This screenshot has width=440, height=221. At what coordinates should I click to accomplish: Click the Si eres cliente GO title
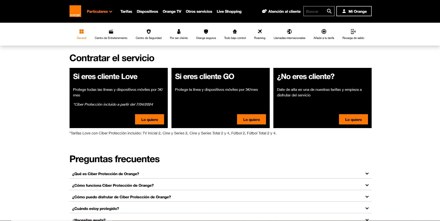[205, 76]
